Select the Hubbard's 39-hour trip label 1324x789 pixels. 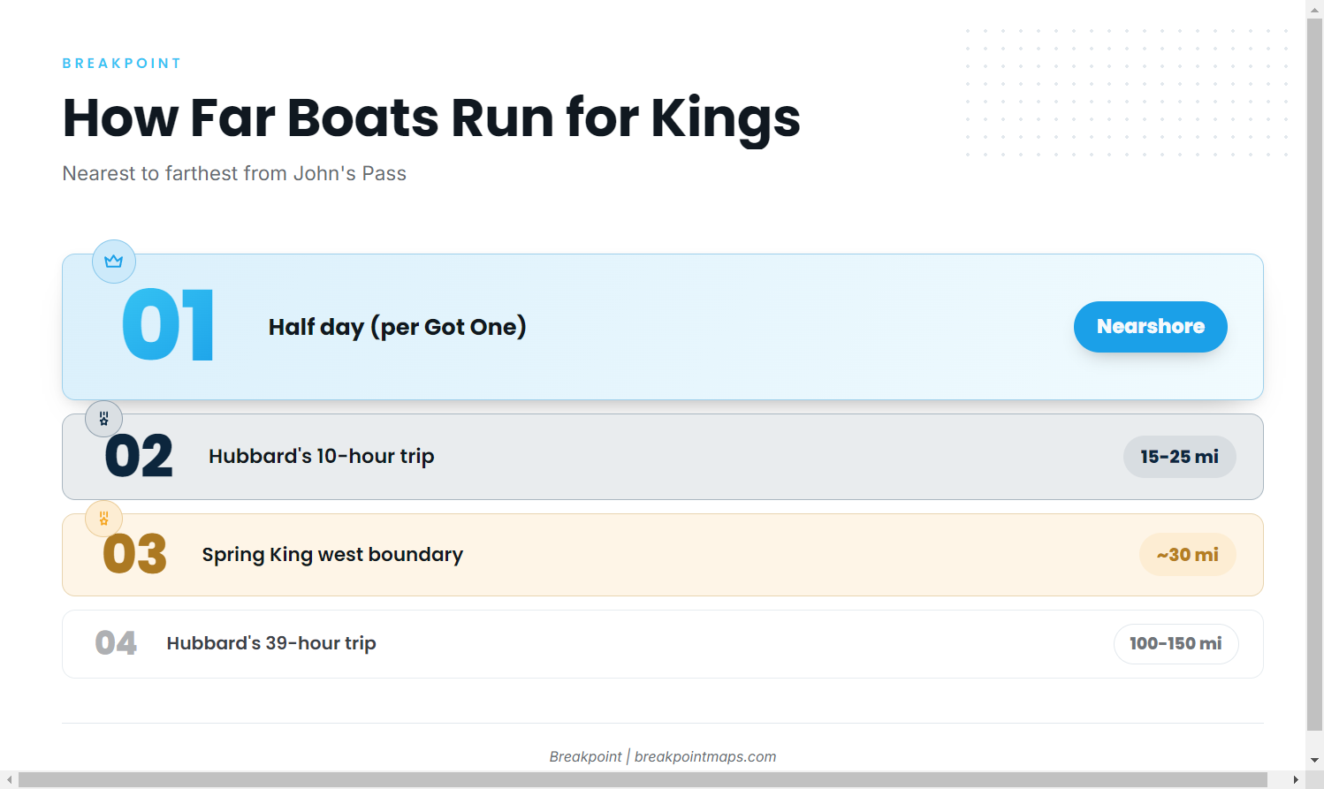(271, 643)
